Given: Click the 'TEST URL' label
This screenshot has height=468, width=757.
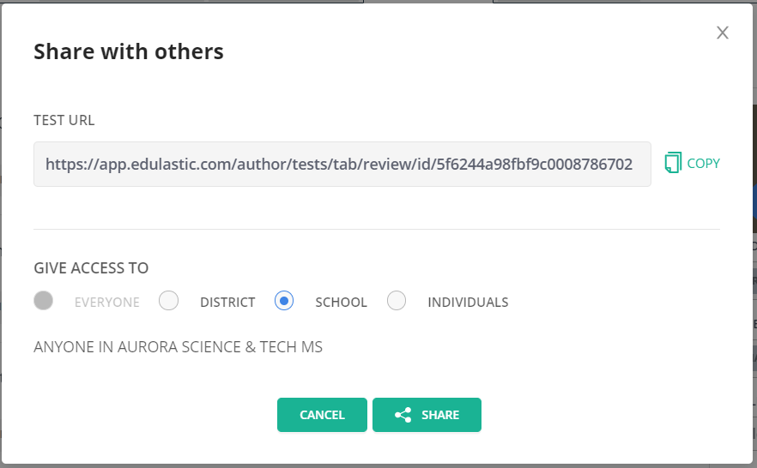Looking at the screenshot, I should click(x=64, y=120).
